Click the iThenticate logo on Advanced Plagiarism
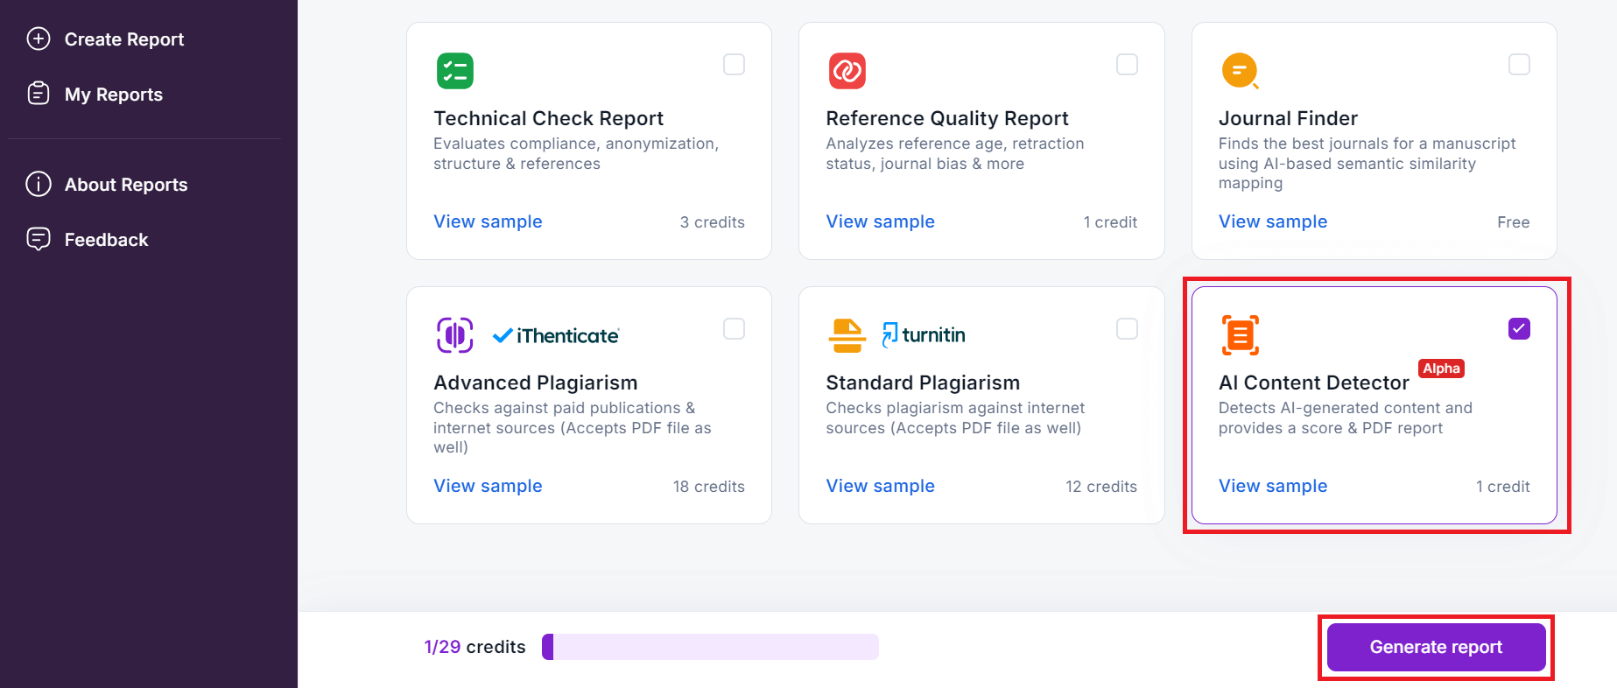The image size is (1617, 688). (556, 335)
